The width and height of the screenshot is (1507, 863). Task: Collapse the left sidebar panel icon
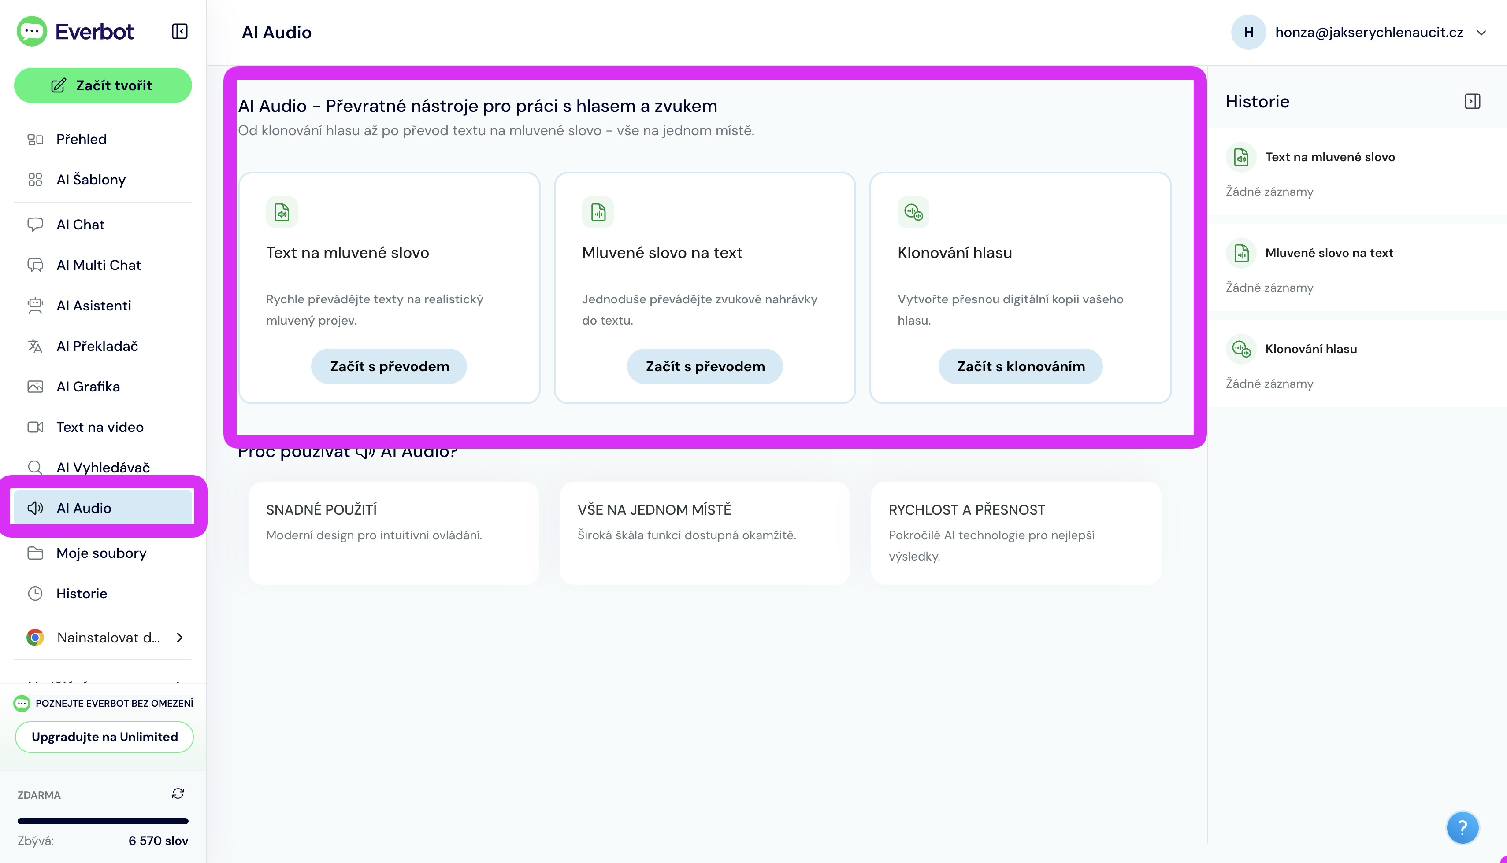(x=180, y=31)
